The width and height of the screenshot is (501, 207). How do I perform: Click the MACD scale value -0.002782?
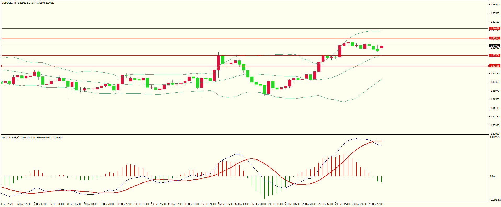point(495,200)
